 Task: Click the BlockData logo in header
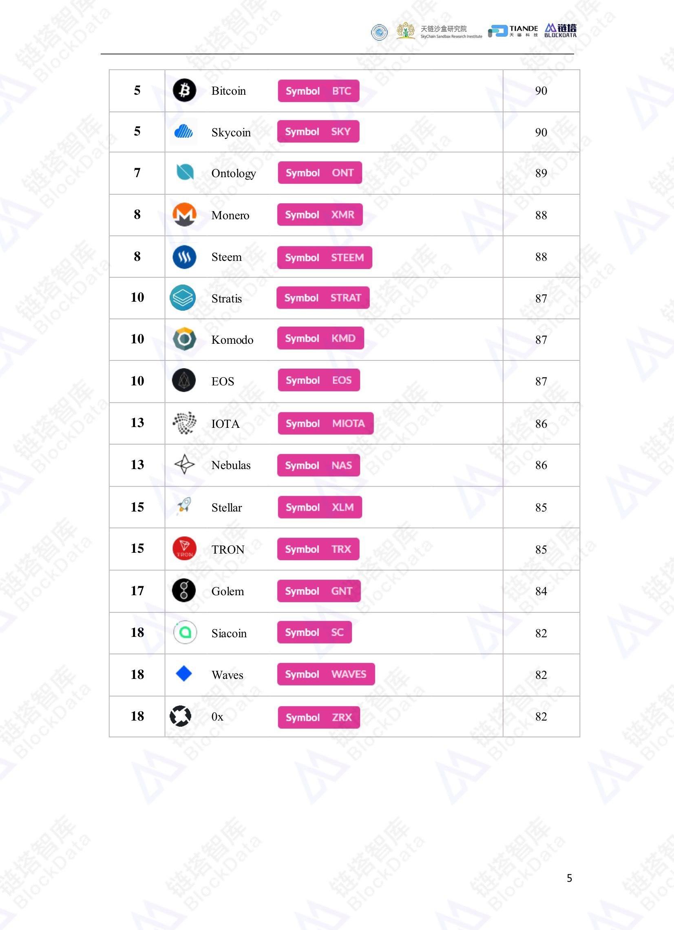click(560, 30)
